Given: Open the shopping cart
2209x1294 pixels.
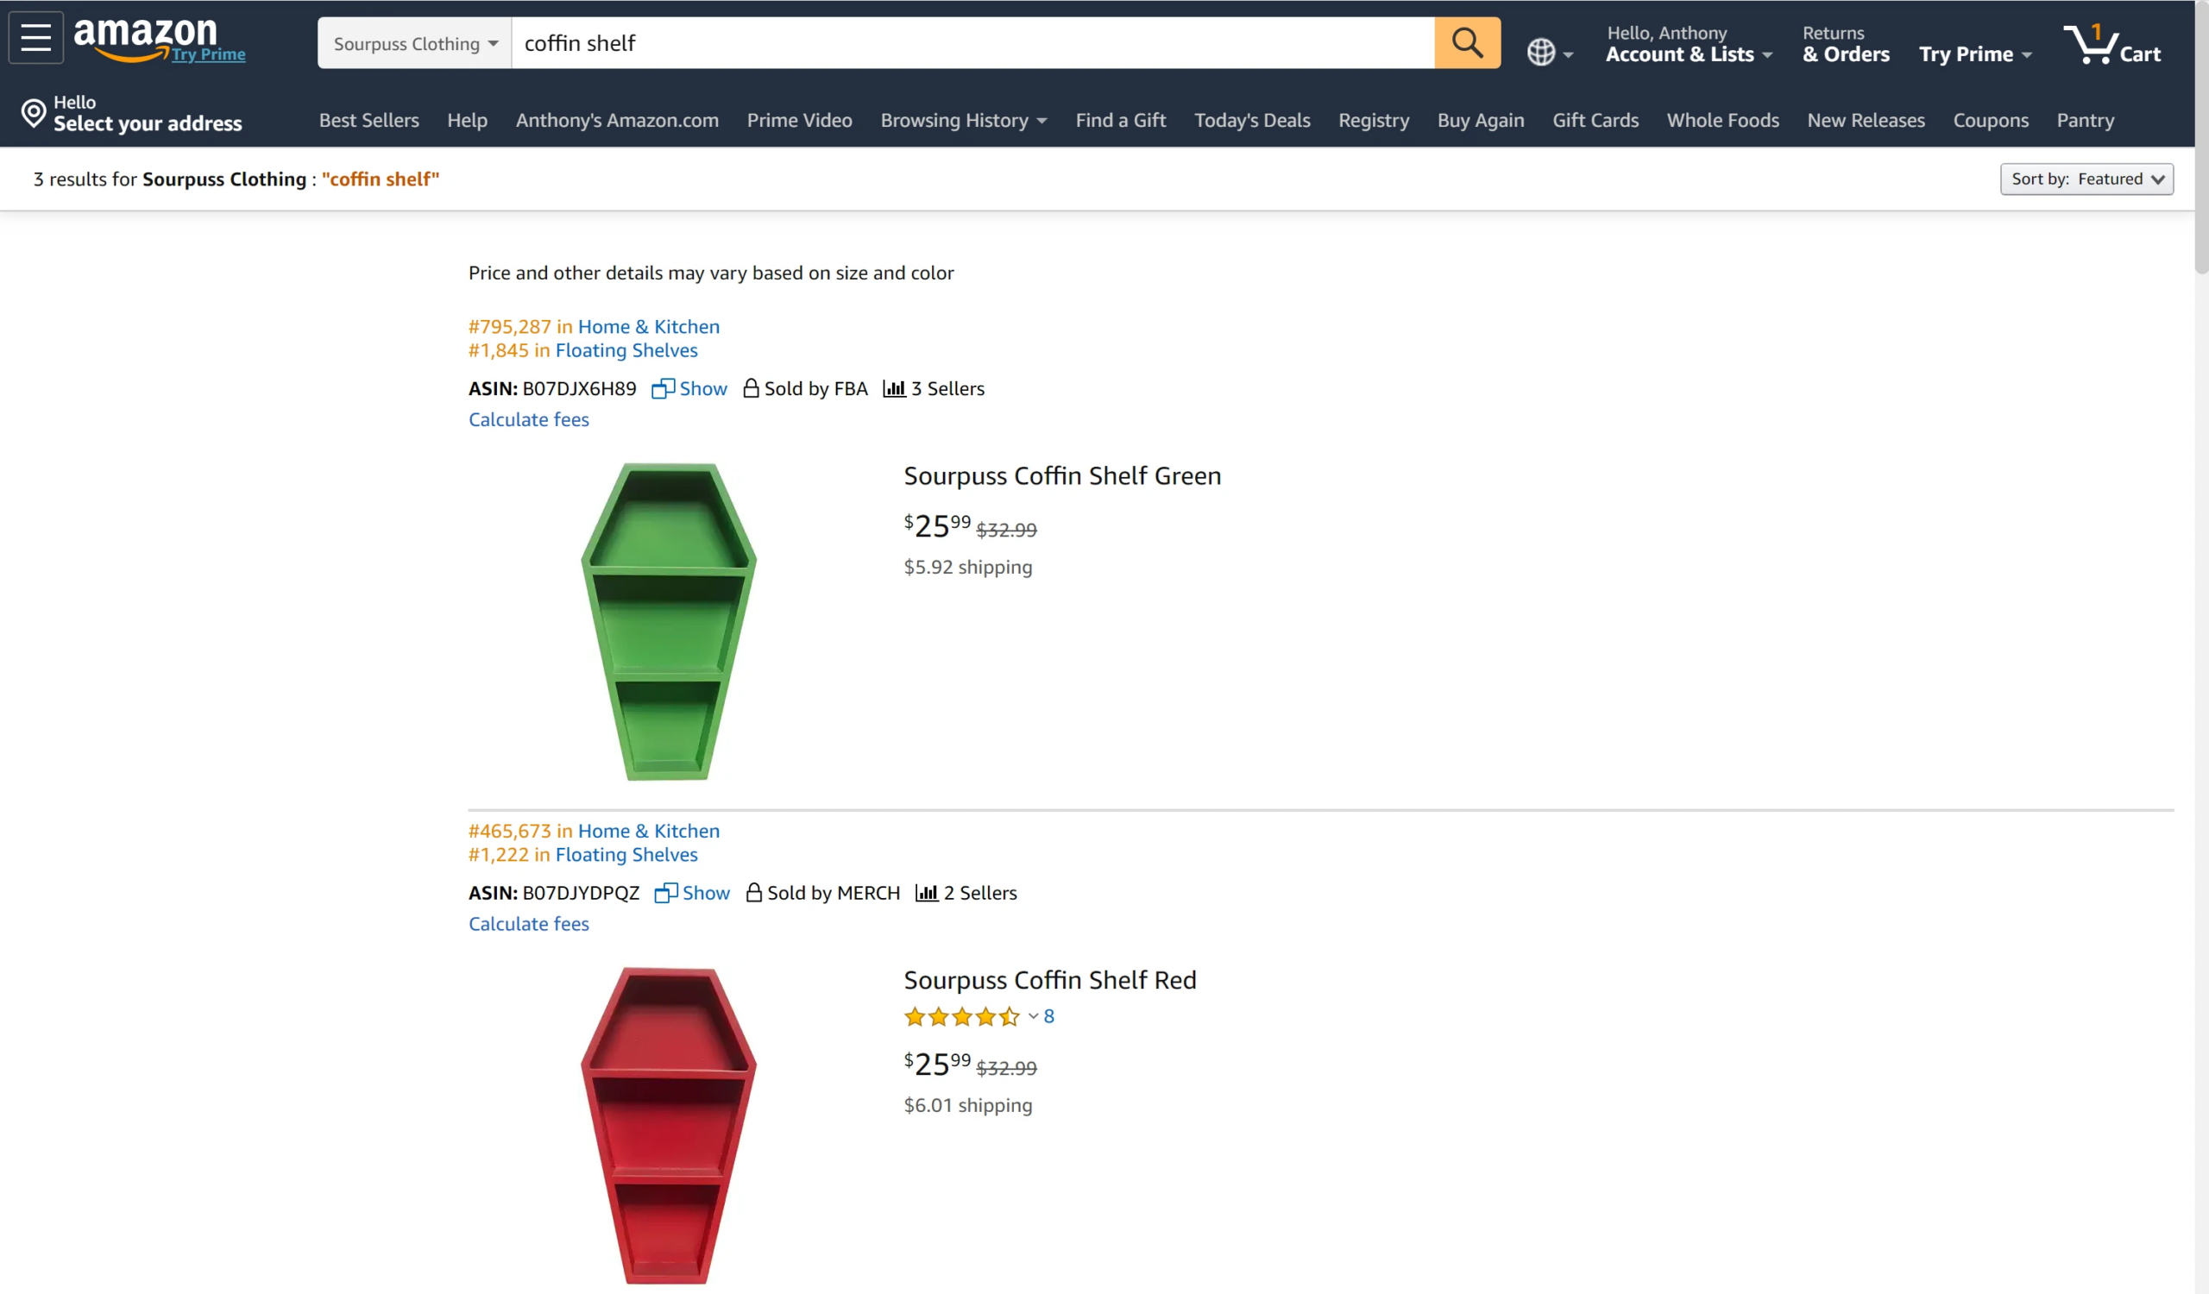Looking at the screenshot, I should [2112, 44].
